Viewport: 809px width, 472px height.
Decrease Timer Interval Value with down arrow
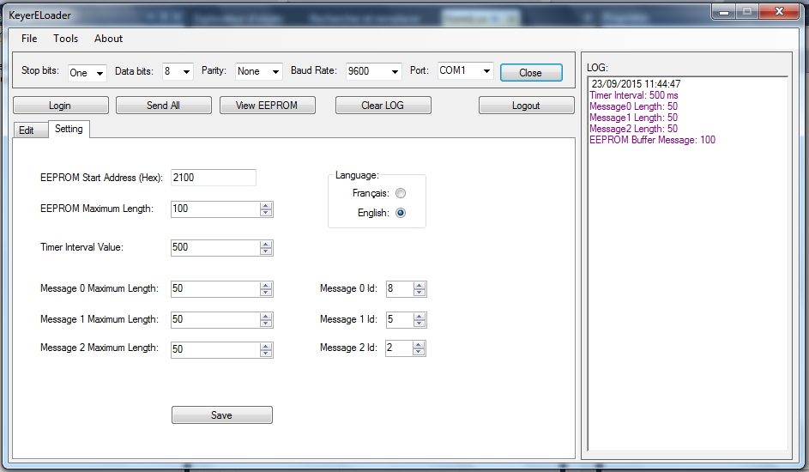pyautogui.click(x=266, y=251)
